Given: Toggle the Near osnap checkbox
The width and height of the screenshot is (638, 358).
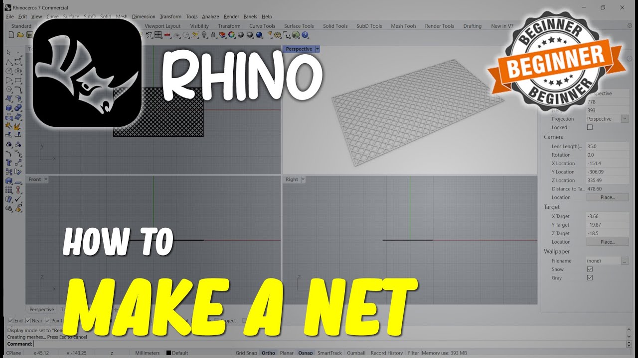Looking at the screenshot, I should pyautogui.click(x=28, y=321).
